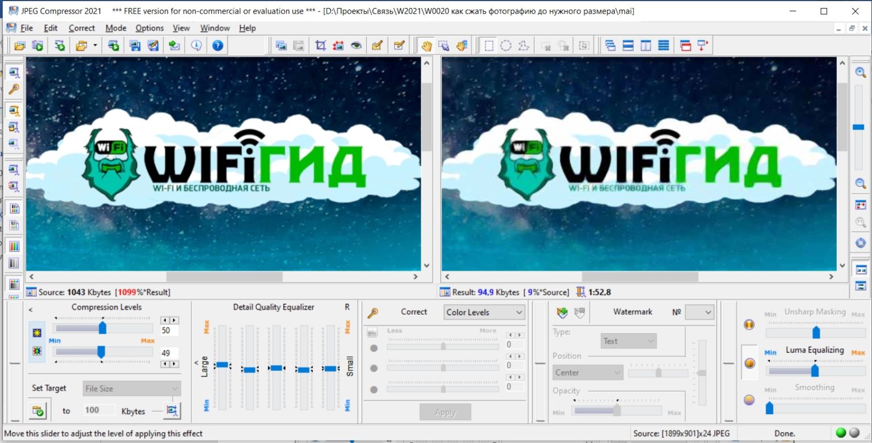Open the Help menu
Screen dimensions: 872x443
point(248,28)
